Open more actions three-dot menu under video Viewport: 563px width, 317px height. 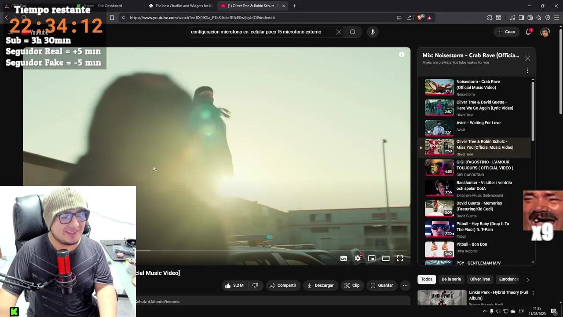(x=405, y=285)
